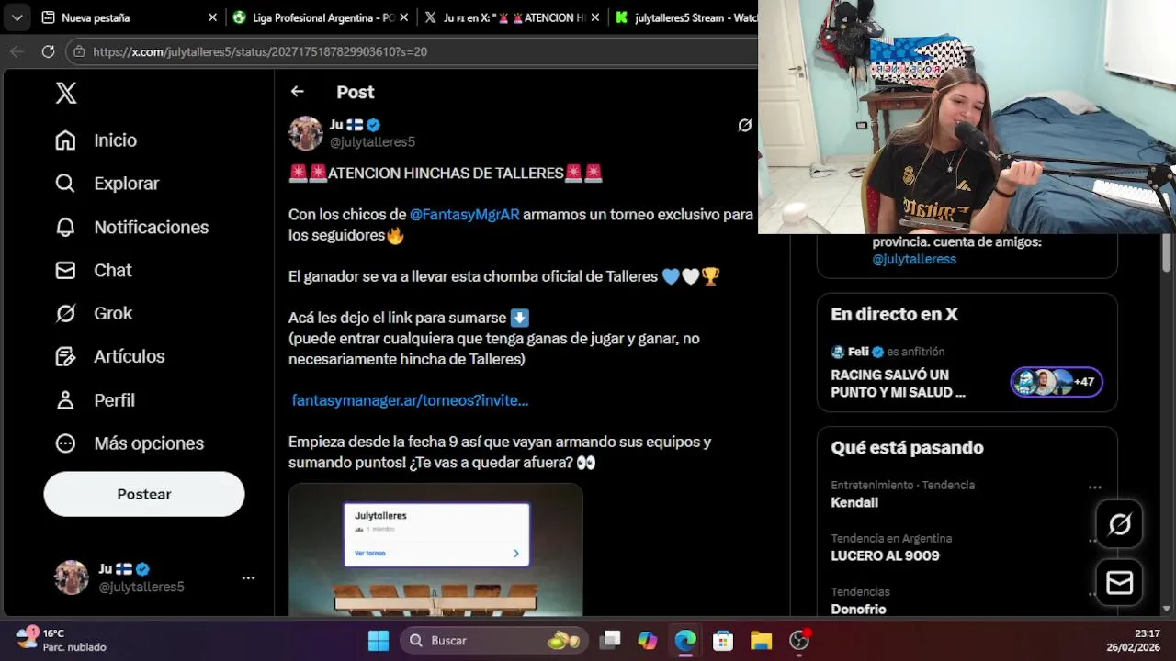This screenshot has height=661, width=1176.
Task: Click scrollbar down arrow
Action: (x=1167, y=608)
